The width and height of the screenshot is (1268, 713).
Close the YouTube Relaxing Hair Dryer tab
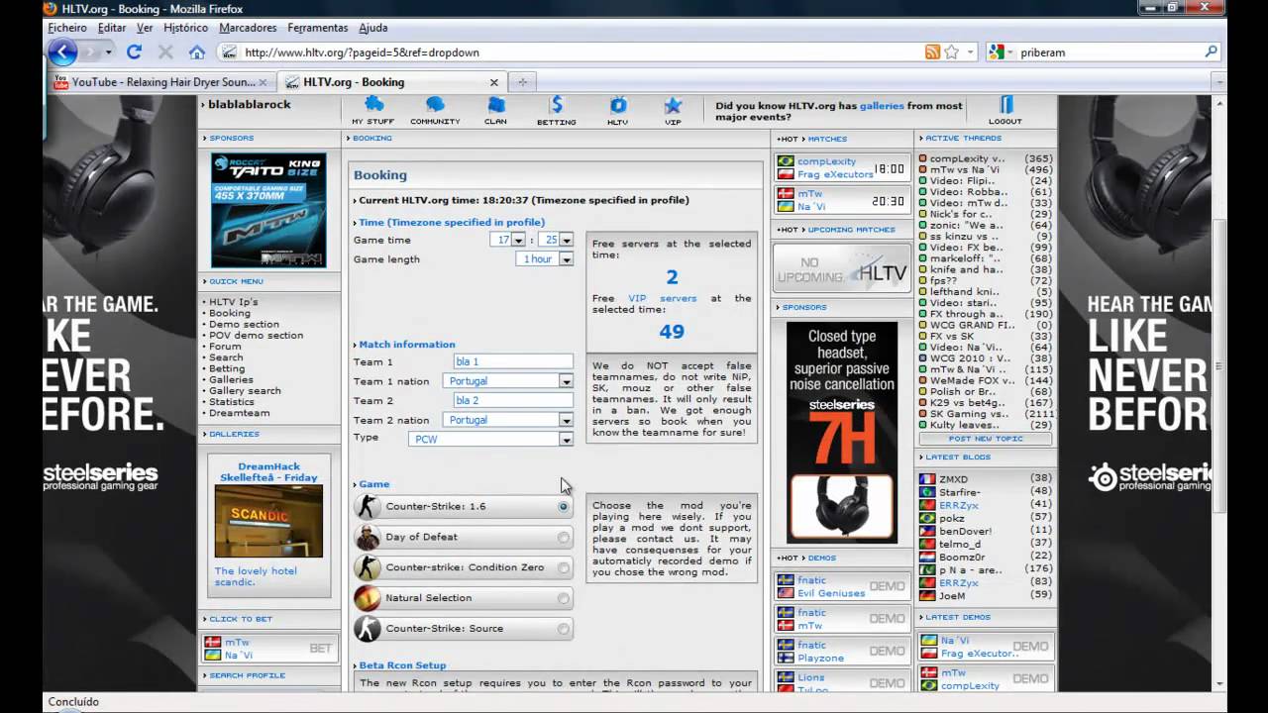(263, 82)
